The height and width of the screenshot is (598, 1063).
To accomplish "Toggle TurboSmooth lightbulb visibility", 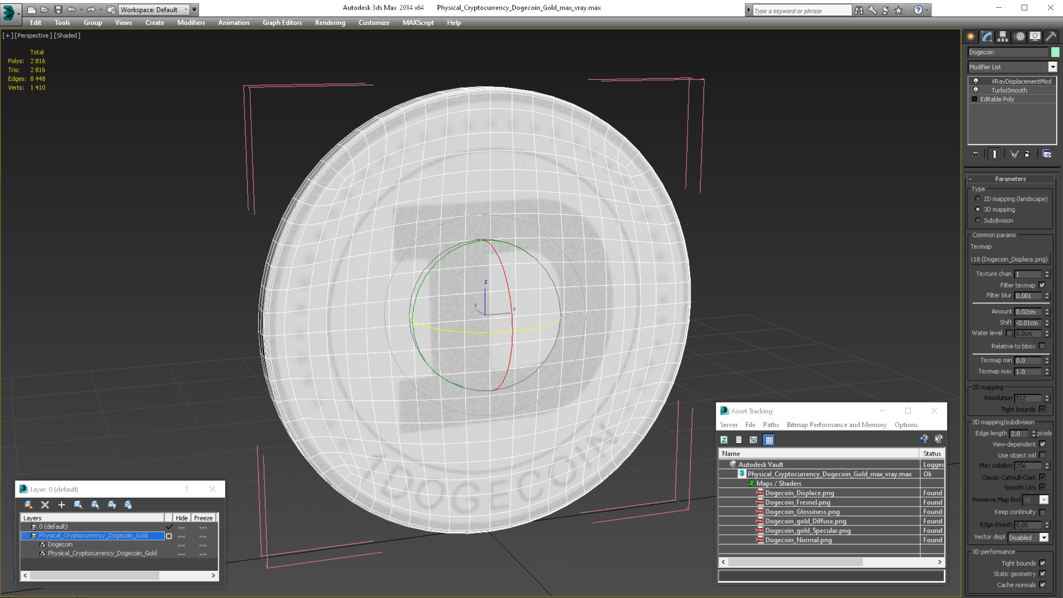I will click(x=976, y=90).
